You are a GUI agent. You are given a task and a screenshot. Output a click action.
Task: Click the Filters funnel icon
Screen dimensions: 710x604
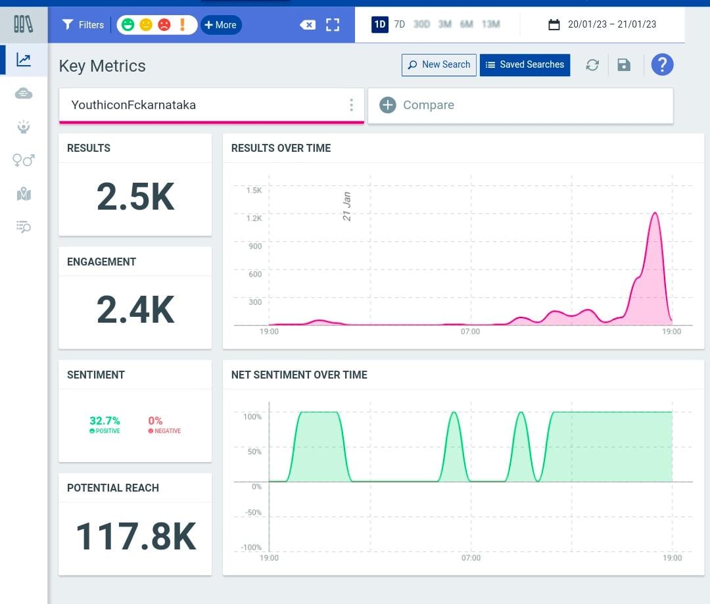[x=68, y=24]
